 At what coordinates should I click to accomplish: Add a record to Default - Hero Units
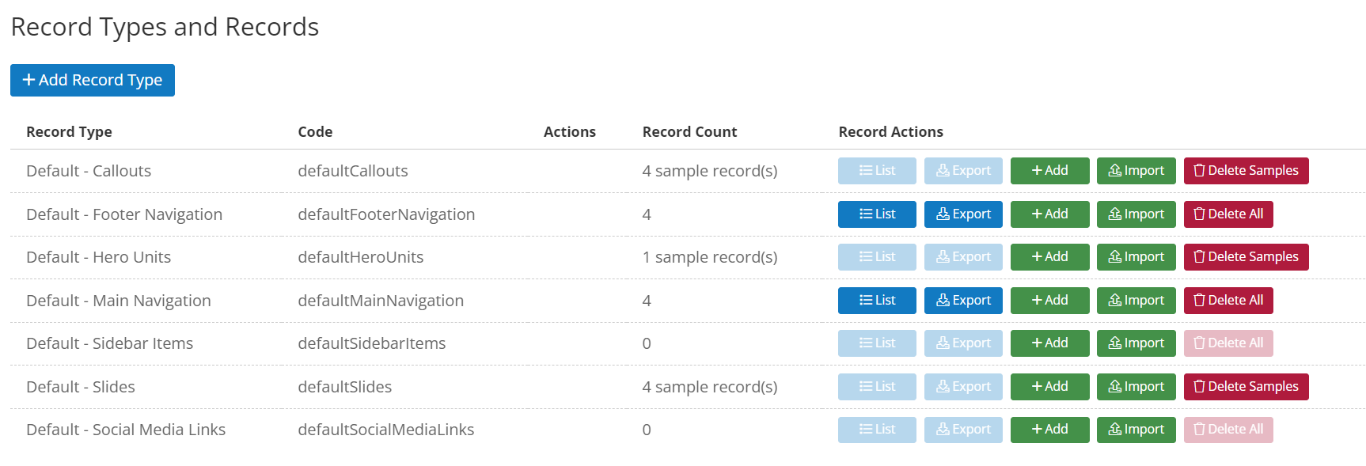coord(1049,256)
